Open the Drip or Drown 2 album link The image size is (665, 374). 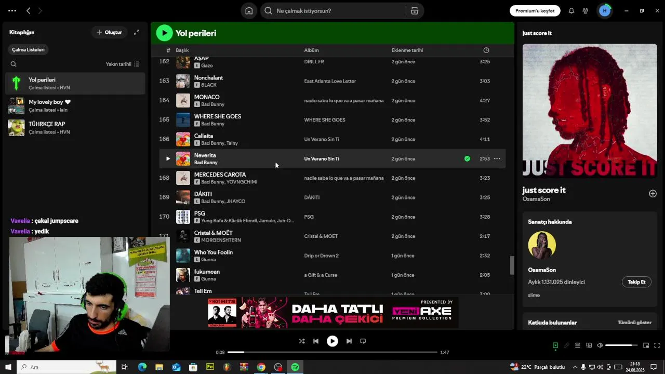[322, 256]
